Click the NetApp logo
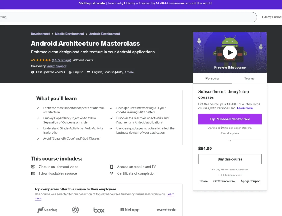The image size is (282, 216). [130, 210]
